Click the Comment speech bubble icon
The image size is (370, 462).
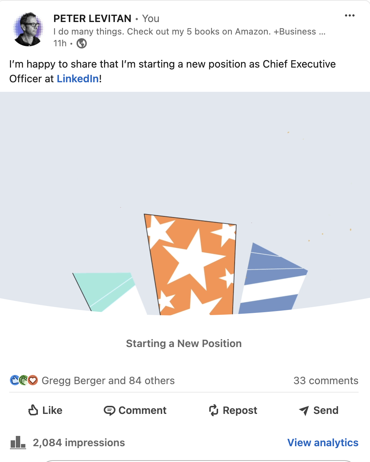[x=109, y=410]
